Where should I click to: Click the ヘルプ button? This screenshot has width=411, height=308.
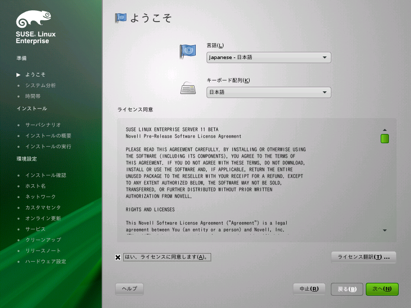click(129, 288)
